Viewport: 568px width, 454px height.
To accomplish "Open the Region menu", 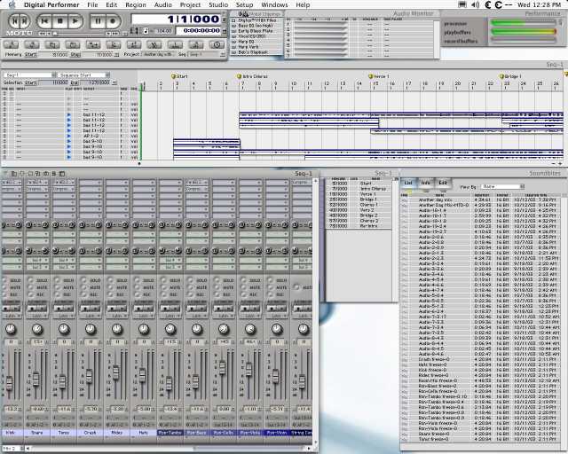I will 136,4.
